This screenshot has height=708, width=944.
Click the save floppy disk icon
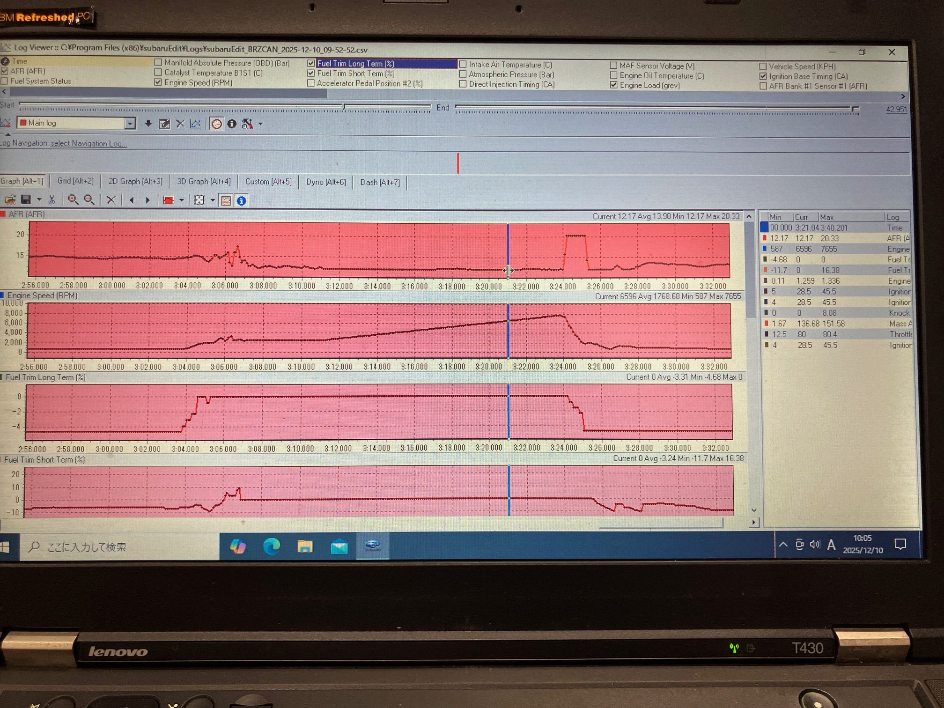[x=26, y=200]
